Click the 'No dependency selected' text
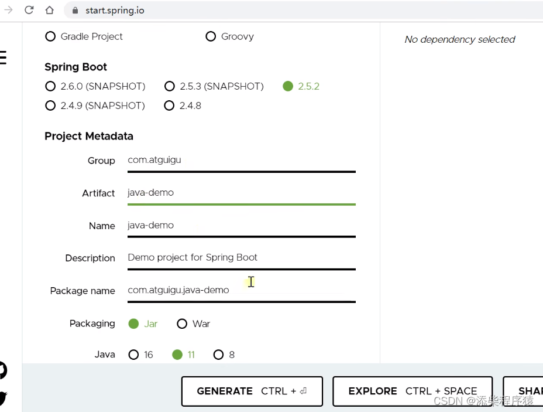543x412 pixels. 460,39
